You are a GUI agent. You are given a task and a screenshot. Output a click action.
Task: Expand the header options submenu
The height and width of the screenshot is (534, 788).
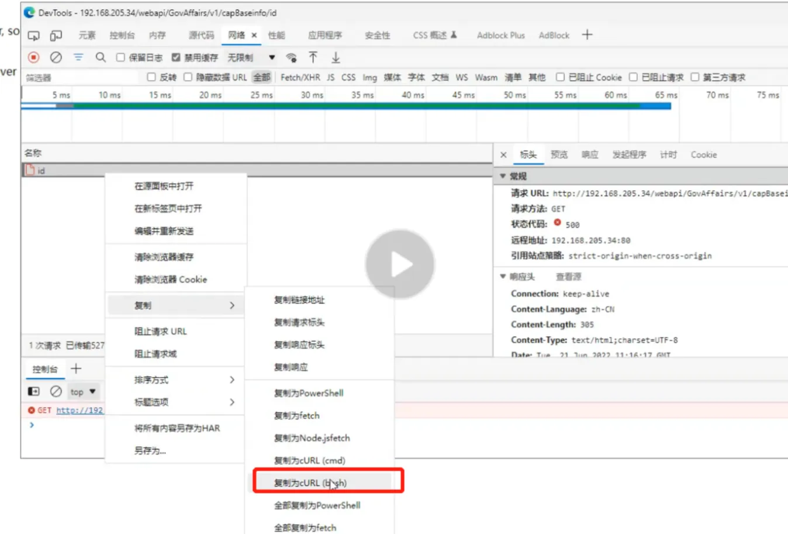(x=232, y=402)
